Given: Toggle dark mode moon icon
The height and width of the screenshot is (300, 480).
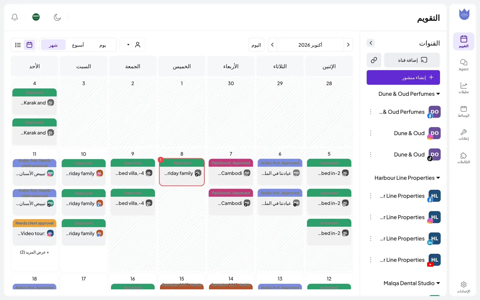Looking at the screenshot, I should (x=57, y=17).
